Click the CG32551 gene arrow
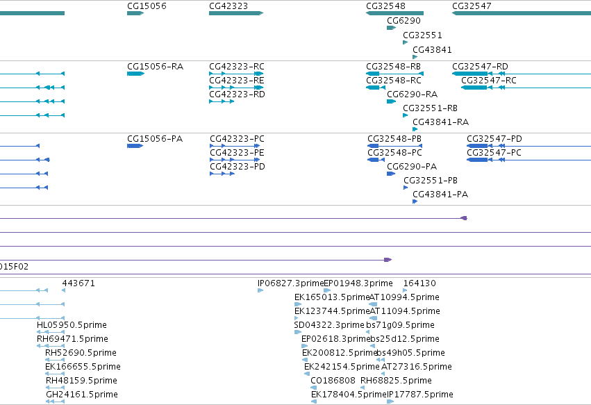591x405 pixels. pos(405,42)
